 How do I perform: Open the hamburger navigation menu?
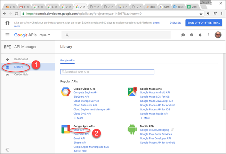tap(7, 35)
